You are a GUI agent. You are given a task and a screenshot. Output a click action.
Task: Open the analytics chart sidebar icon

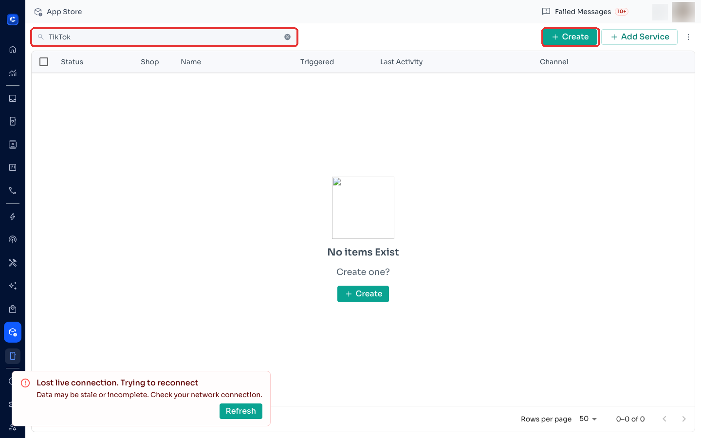pos(13,73)
